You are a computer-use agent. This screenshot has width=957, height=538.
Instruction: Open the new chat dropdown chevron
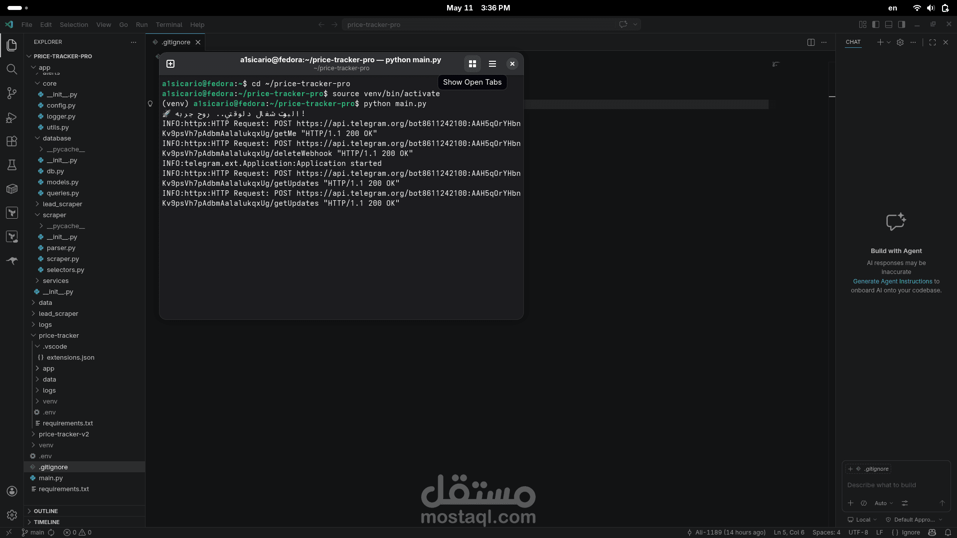[x=889, y=42]
